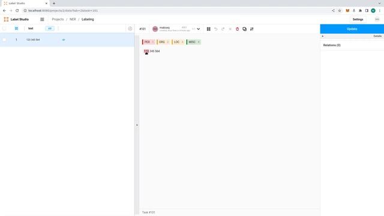Open the MetaMask fox extension
The width and height of the screenshot is (384, 216).
pos(347,11)
